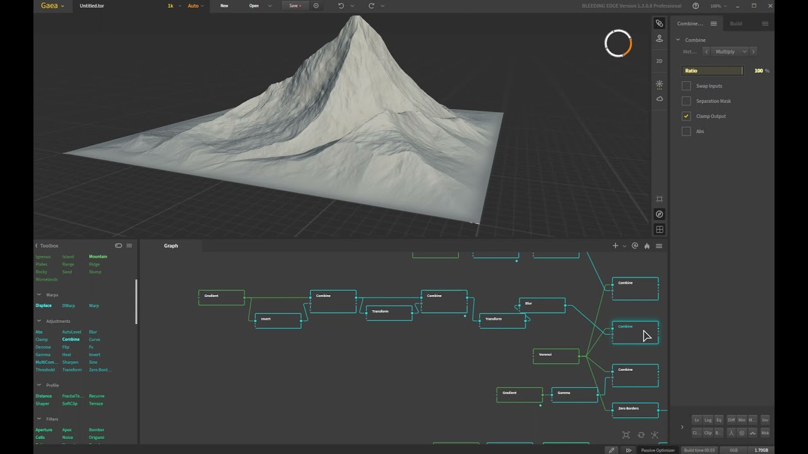
Task: Open the Gaea application menu dropdown
Action: click(x=52, y=6)
